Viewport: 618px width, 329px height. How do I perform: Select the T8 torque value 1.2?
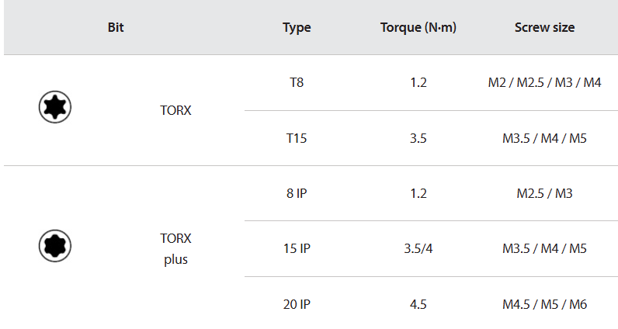[x=418, y=82]
